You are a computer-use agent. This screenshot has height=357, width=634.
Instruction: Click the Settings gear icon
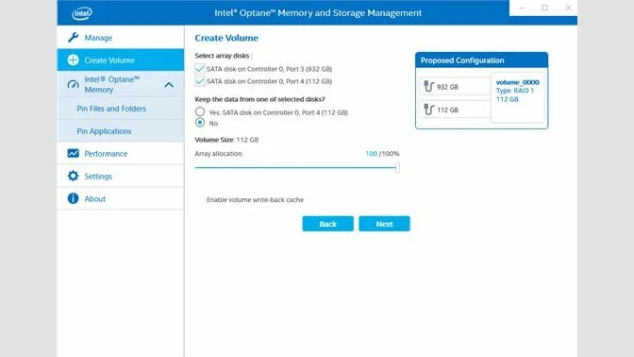73,176
